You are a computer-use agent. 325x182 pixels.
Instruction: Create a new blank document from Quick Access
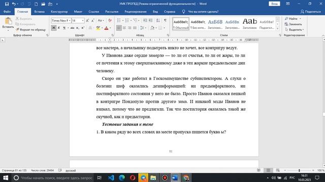tap(36, 4)
